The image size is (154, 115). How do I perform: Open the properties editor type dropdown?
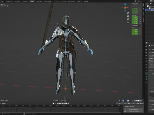(x=147, y=42)
